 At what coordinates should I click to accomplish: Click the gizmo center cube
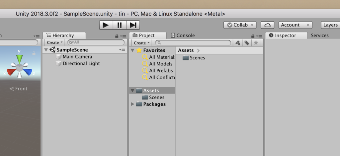click(20, 68)
